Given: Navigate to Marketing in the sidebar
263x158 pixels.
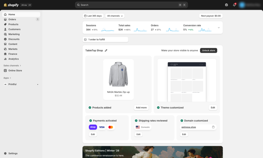Looking at the screenshot, I should [21, 34].
